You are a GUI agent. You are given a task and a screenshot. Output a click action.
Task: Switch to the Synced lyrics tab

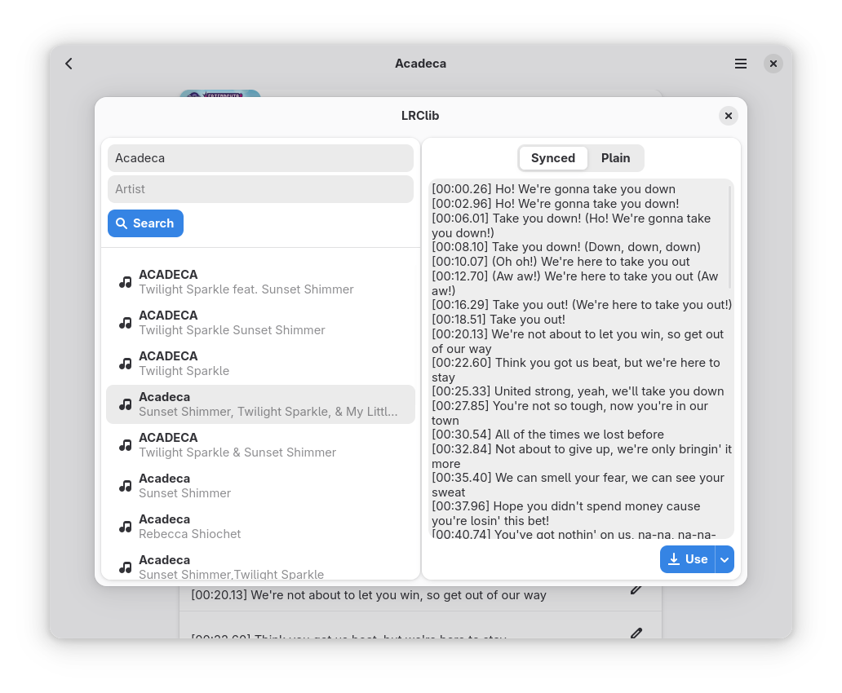553,158
